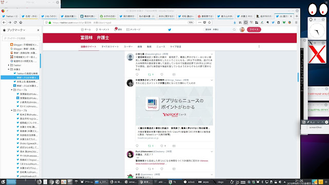The width and height of the screenshot is (329, 185).
Task: Collapse the グループB bookmark folder
Action: (12, 110)
